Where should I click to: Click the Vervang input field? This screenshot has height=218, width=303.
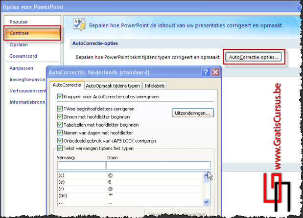[81, 166]
